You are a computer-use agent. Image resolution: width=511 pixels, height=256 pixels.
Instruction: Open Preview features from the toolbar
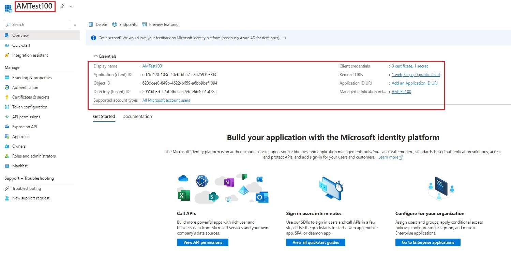(160, 25)
